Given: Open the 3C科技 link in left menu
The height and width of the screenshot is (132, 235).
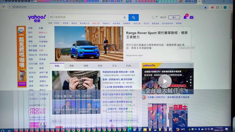Looking at the screenshot, I should point(32,72).
